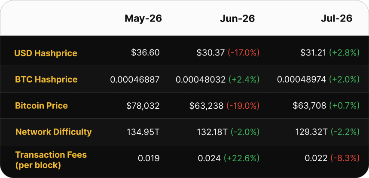Click the $30.37 June hashprice value

210,52
